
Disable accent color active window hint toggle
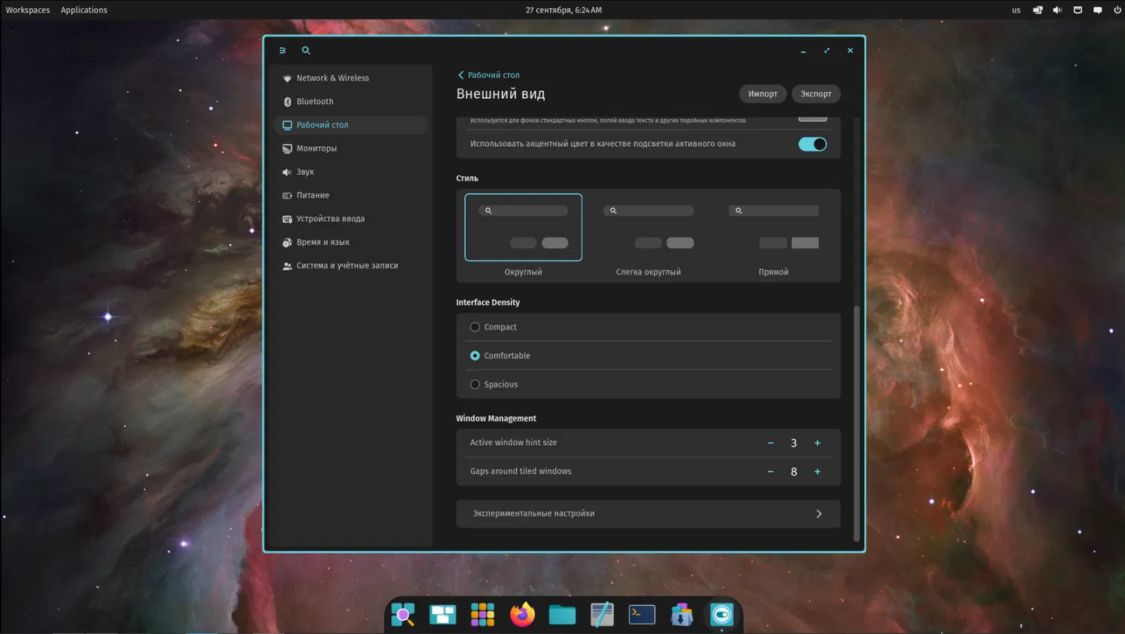(812, 144)
